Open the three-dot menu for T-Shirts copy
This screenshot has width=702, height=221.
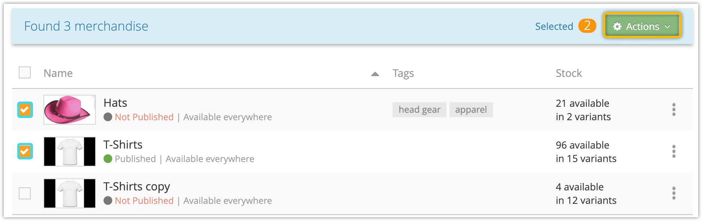click(674, 193)
